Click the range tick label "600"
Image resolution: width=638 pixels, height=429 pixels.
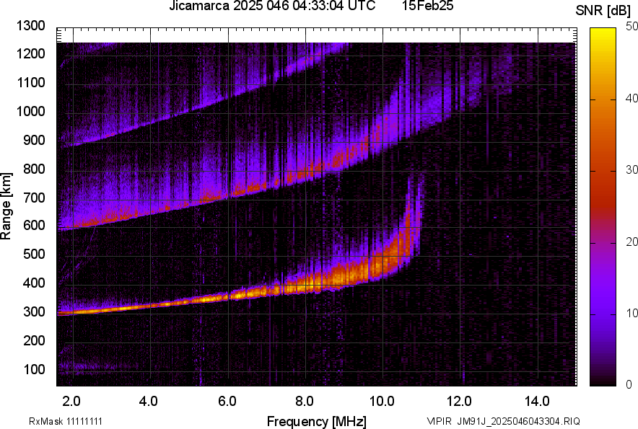tap(34, 225)
